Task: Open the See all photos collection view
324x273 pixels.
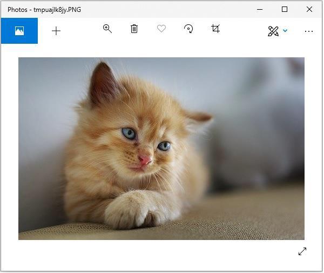Action: click(x=19, y=31)
